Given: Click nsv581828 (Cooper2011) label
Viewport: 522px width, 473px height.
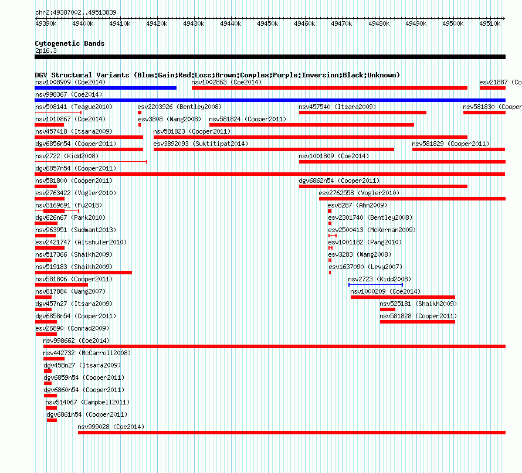Looking at the screenshot, I should click(418, 316).
